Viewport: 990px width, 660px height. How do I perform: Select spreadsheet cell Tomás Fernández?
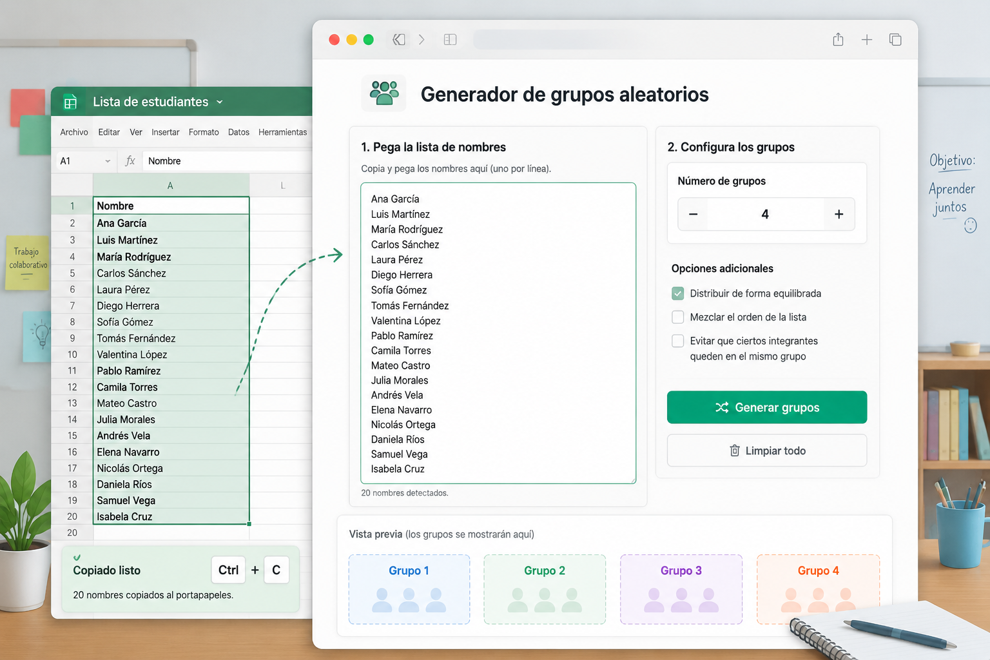click(x=171, y=338)
